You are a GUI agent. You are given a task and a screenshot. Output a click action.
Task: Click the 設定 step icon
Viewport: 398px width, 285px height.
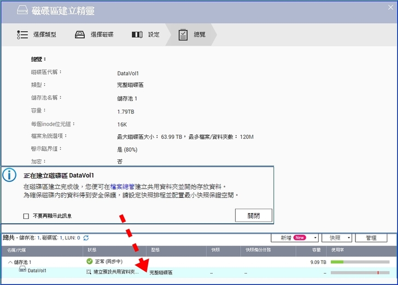[137, 34]
